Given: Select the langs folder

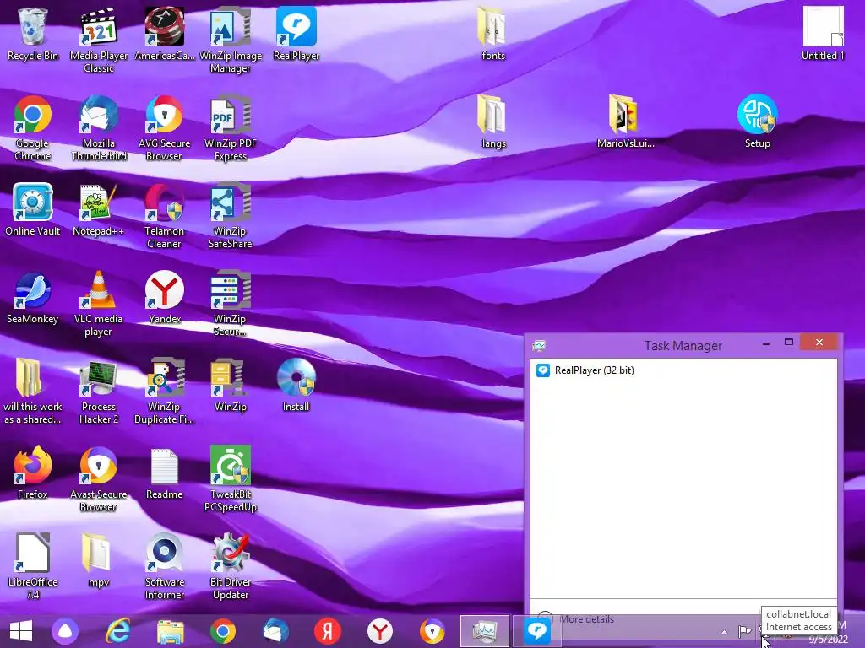Looking at the screenshot, I should click(492, 121).
